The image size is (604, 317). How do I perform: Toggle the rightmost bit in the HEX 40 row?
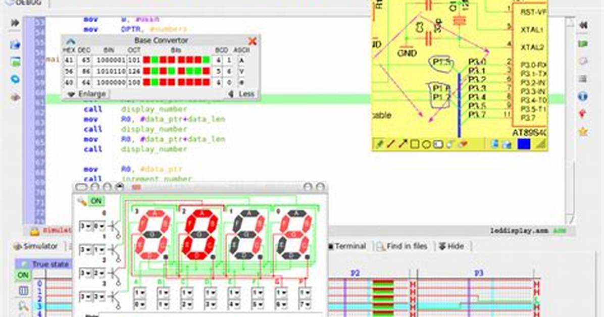click(206, 82)
